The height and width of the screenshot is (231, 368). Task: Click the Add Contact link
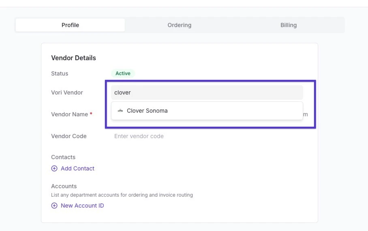(x=77, y=168)
